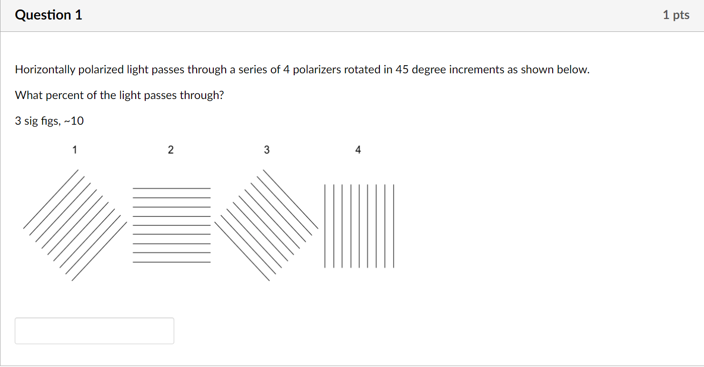Click the '3 sig figs, ~10' hint text
Viewport: 704px width, 367px height.
point(50,121)
